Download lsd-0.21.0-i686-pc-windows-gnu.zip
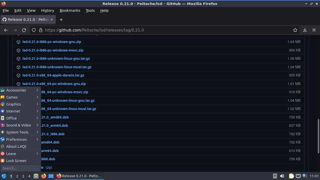The image size is (320, 180). [52, 42]
